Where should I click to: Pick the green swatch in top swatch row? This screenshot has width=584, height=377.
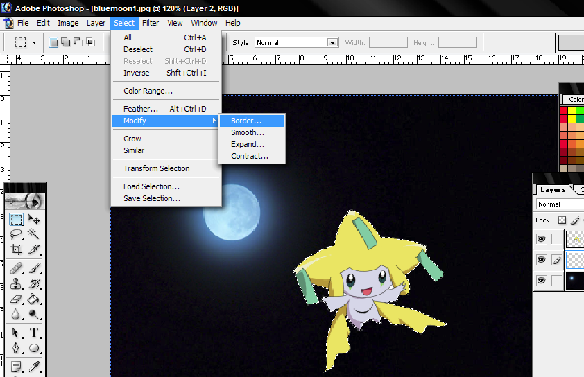(x=580, y=110)
